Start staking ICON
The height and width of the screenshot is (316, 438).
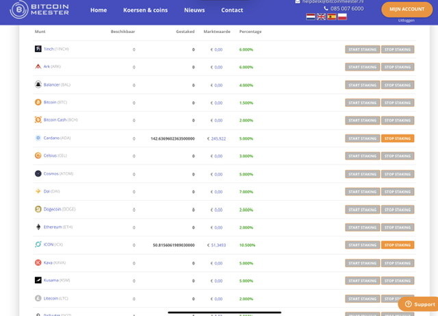pos(362,245)
